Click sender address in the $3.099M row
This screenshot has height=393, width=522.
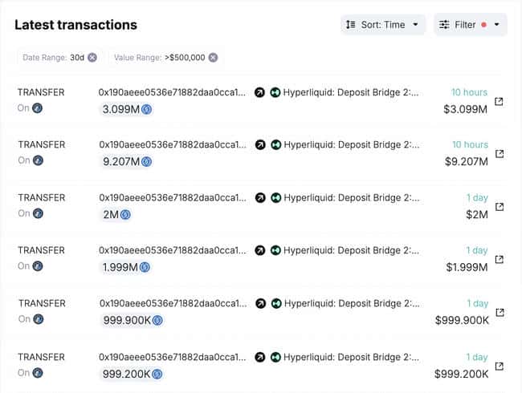pos(173,92)
